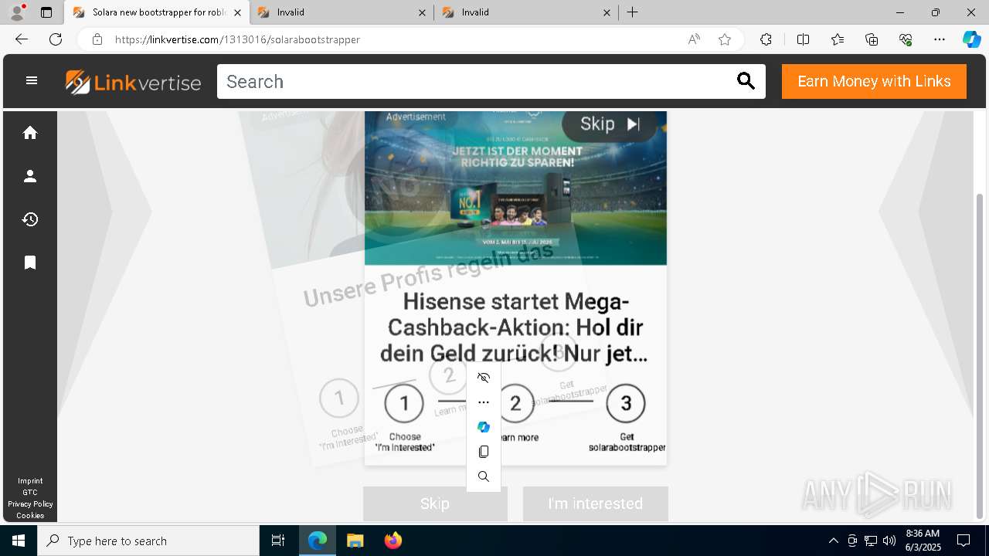989x556 pixels.
Task: Open the Copilot sidebar button
Action: point(971,39)
